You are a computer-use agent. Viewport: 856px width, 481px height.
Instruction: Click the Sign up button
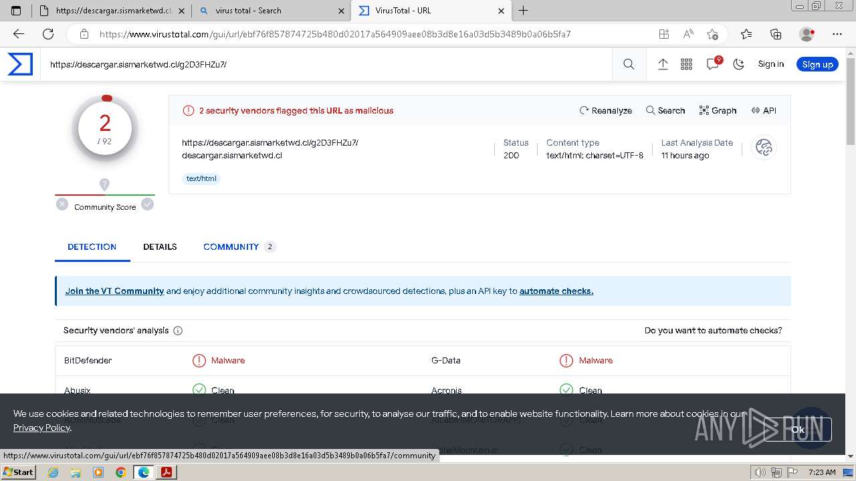coord(817,64)
